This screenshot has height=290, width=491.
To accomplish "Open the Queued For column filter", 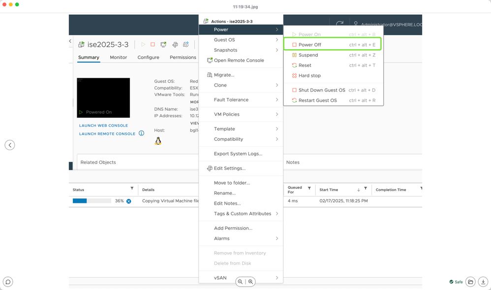I will tap(309, 189).
